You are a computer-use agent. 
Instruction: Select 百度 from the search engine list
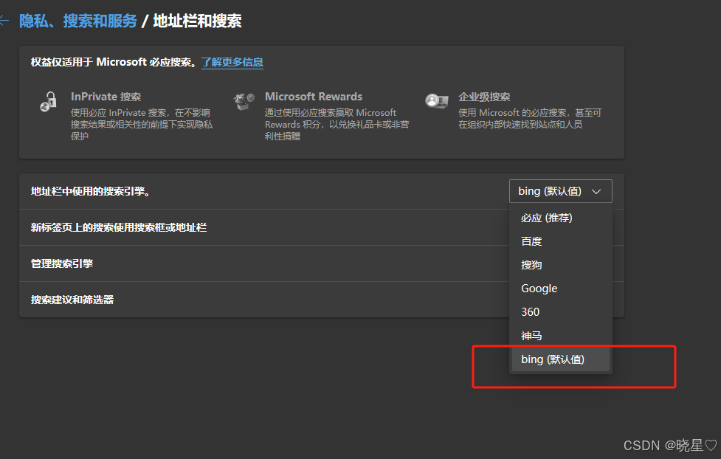coord(561,241)
